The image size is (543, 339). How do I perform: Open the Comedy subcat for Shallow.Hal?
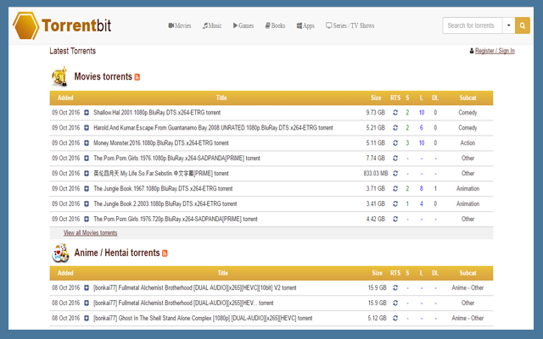click(x=468, y=113)
